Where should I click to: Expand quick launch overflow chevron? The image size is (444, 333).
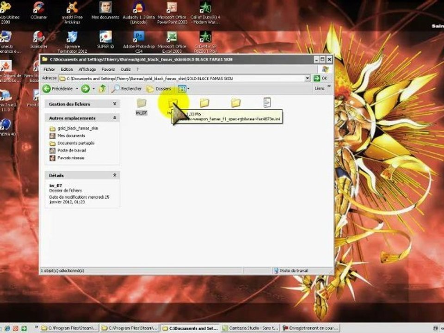click(36, 327)
